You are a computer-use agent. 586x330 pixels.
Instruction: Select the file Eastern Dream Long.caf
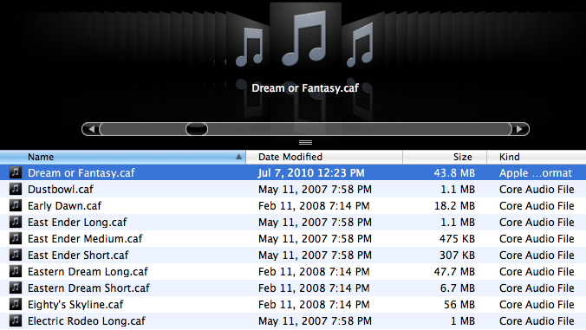coord(88,271)
